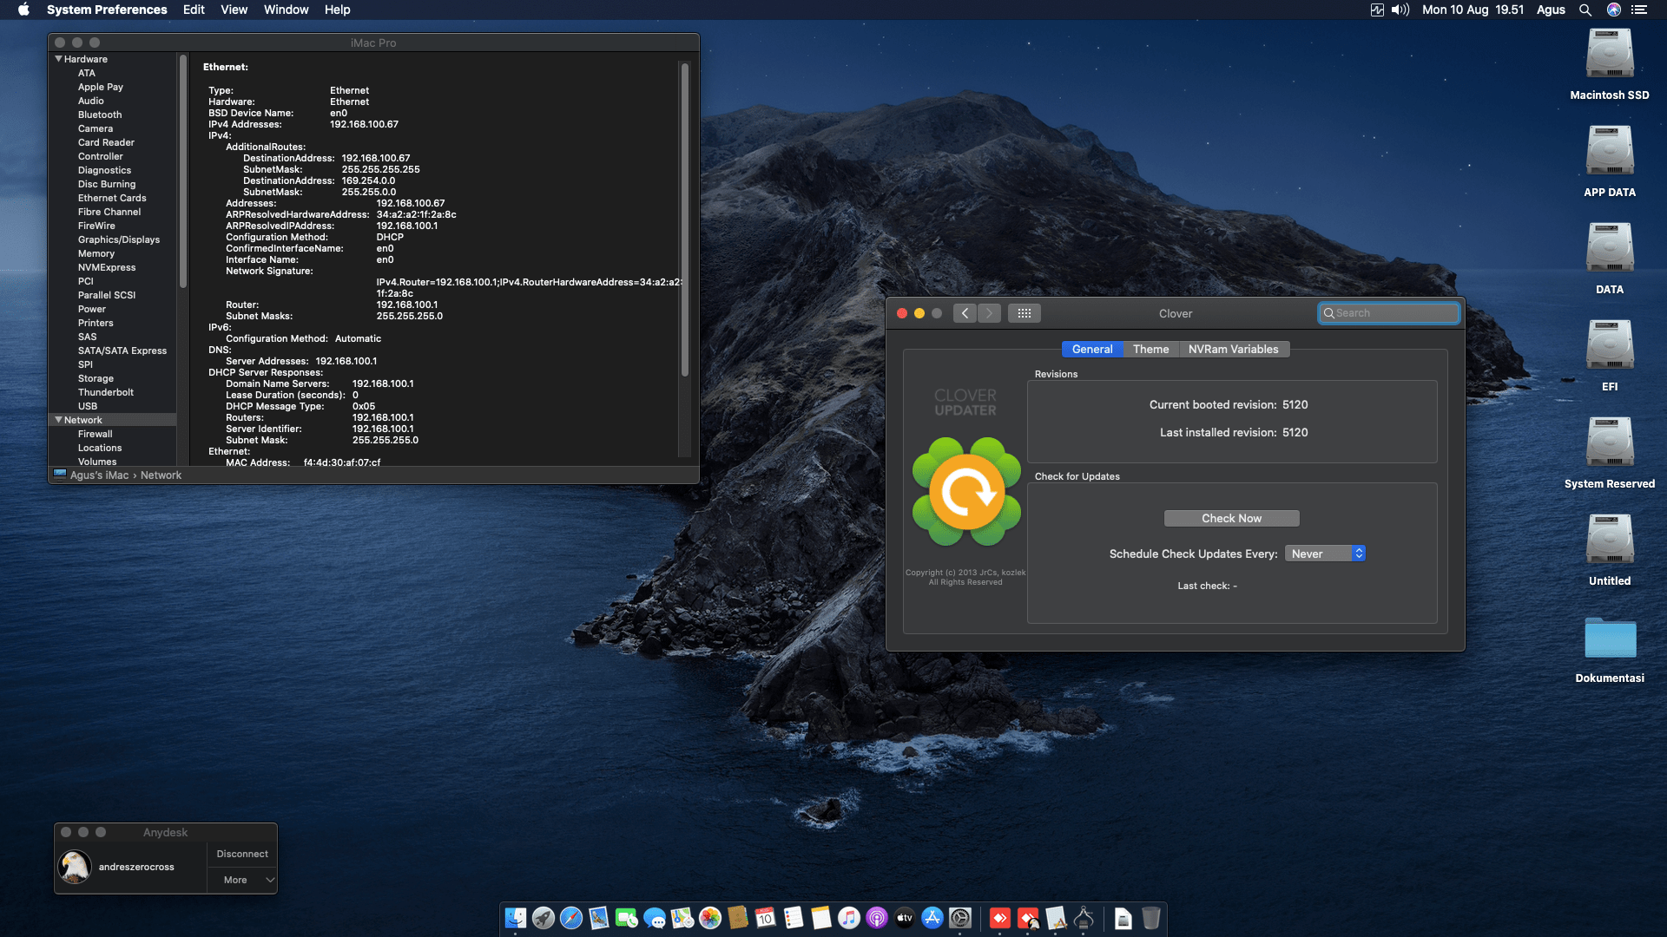Switch to the Theme tab in Clover

click(x=1150, y=349)
